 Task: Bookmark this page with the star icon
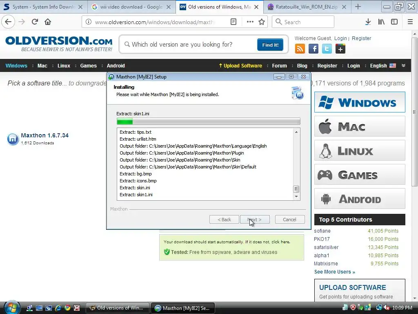click(x=262, y=22)
